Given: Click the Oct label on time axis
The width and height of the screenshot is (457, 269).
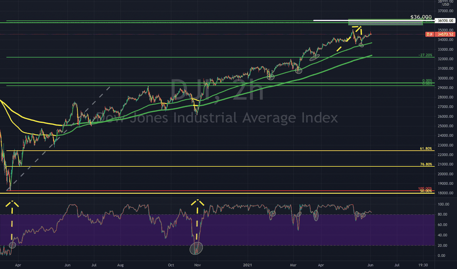Looking at the screenshot, I should tap(171, 265).
